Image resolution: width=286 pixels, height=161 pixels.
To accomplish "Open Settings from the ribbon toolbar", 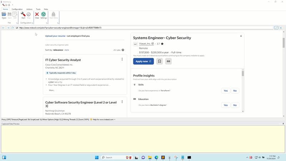I will click(44, 15).
